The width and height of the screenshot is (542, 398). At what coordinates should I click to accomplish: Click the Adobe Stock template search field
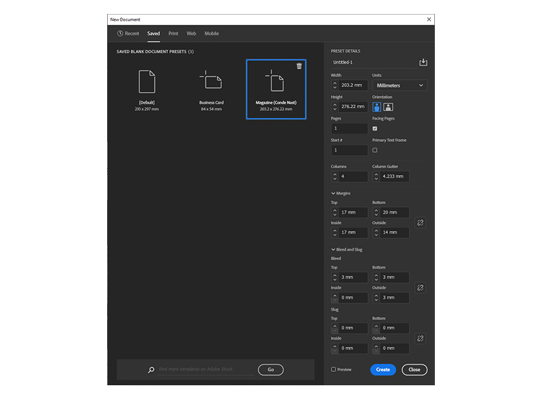pyautogui.click(x=206, y=369)
